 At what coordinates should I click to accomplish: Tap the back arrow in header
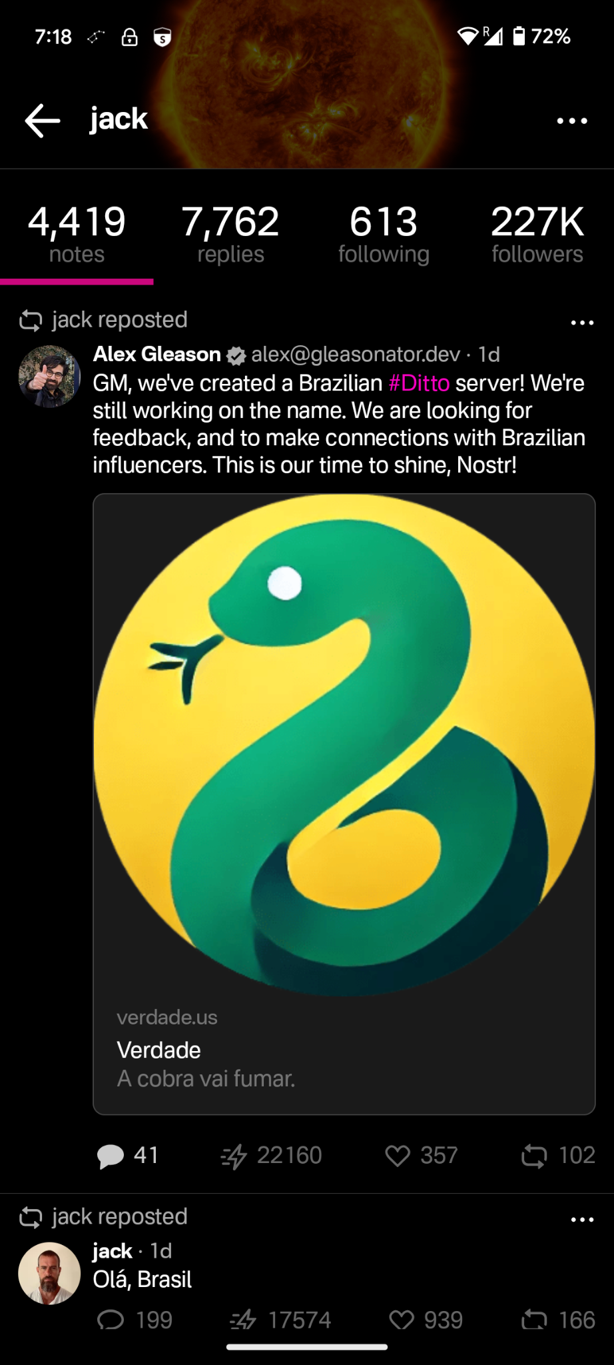click(x=43, y=121)
